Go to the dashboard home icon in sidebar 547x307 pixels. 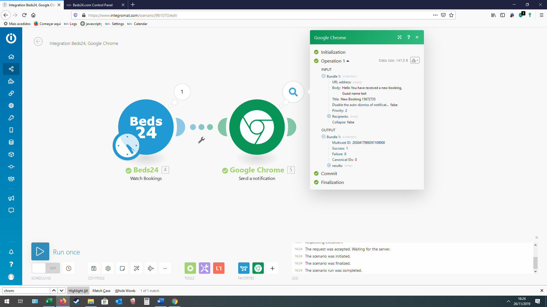[x=11, y=57]
